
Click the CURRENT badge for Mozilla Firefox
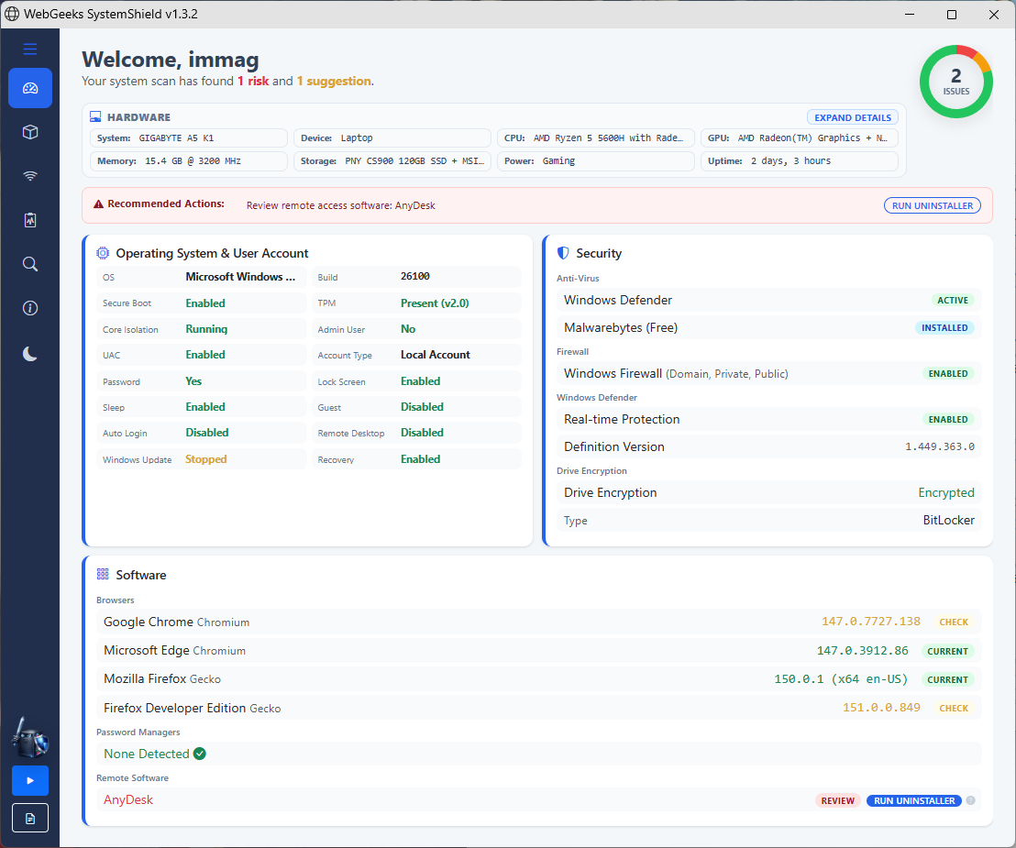coord(947,679)
